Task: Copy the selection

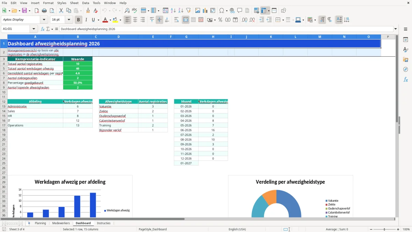Action: click(x=68, y=11)
